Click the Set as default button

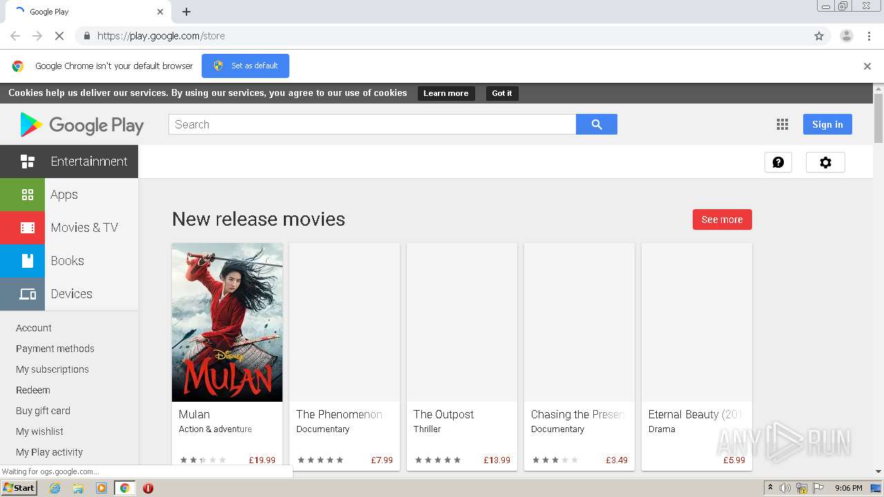(245, 66)
